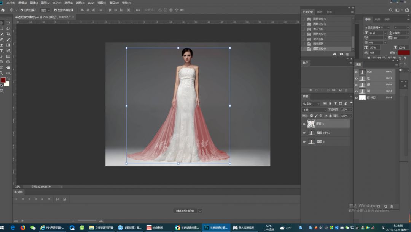Expand the dropdown arrow beside 创建视频时间轴
The width and height of the screenshot is (411, 232).
[x=200, y=211]
